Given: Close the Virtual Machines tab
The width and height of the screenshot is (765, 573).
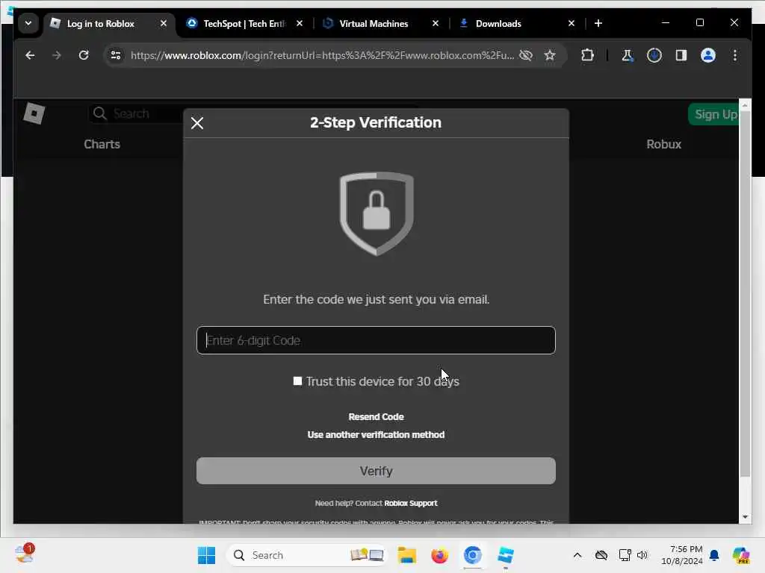Looking at the screenshot, I should pos(436,23).
